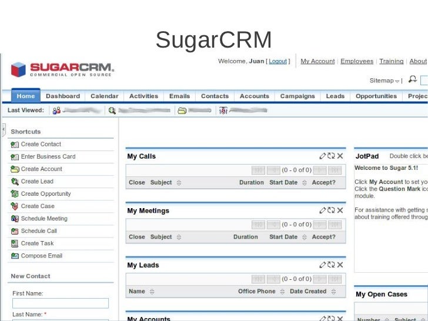Click the Schedule Call icon
The width and height of the screenshot is (428, 321).
tap(15, 231)
